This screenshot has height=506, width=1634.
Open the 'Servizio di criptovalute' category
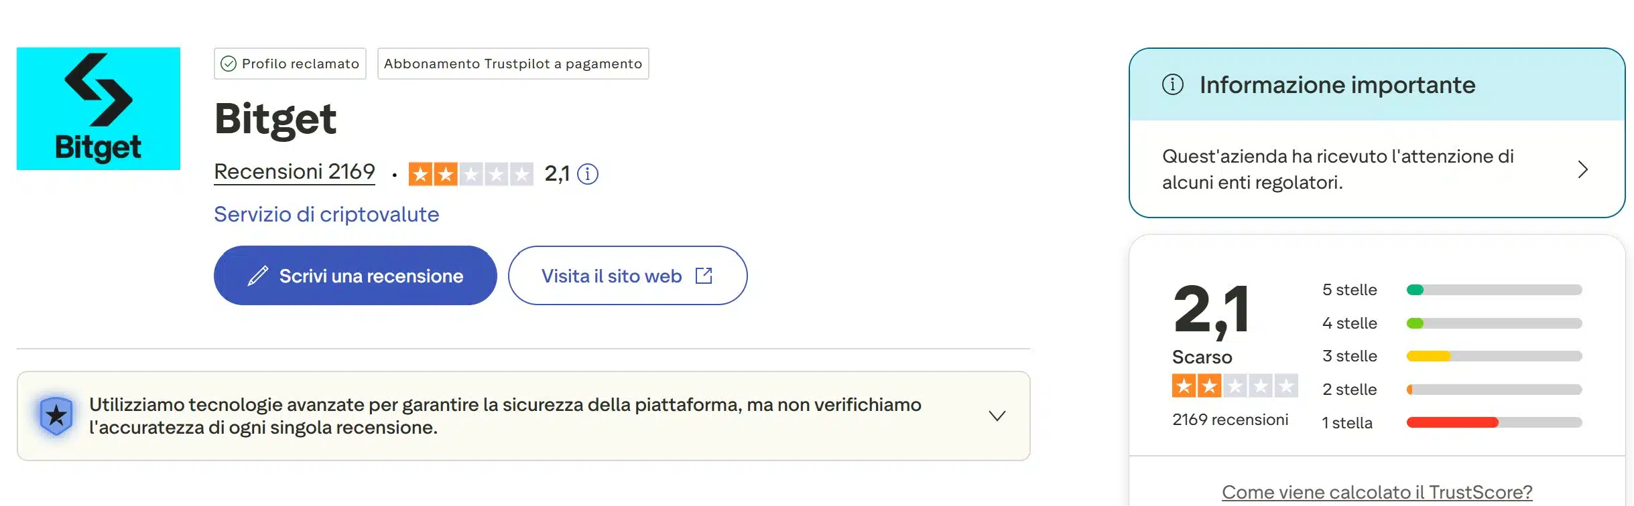click(326, 214)
